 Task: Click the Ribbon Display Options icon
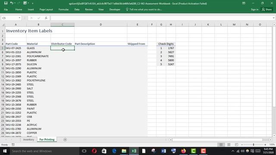(x=244, y=3)
